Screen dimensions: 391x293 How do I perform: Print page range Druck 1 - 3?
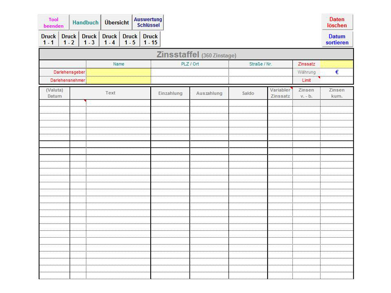[x=89, y=39]
